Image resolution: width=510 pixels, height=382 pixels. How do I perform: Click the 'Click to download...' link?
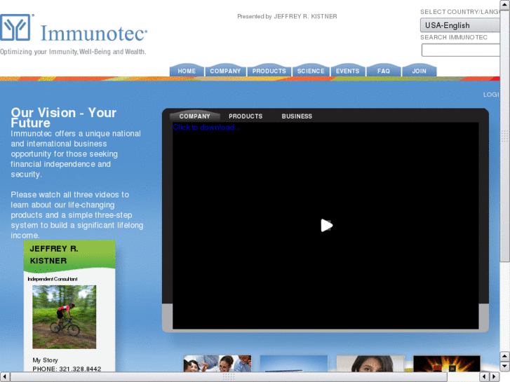tap(206, 127)
